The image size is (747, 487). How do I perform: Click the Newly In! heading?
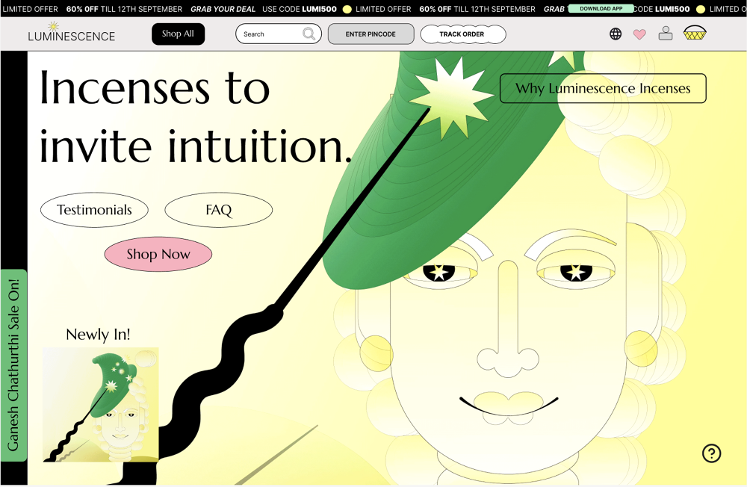(98, 335)
